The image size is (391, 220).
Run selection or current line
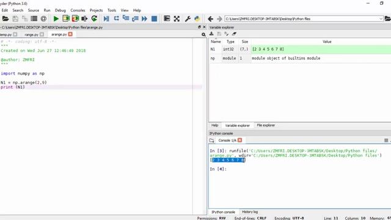tap(84, 19)
